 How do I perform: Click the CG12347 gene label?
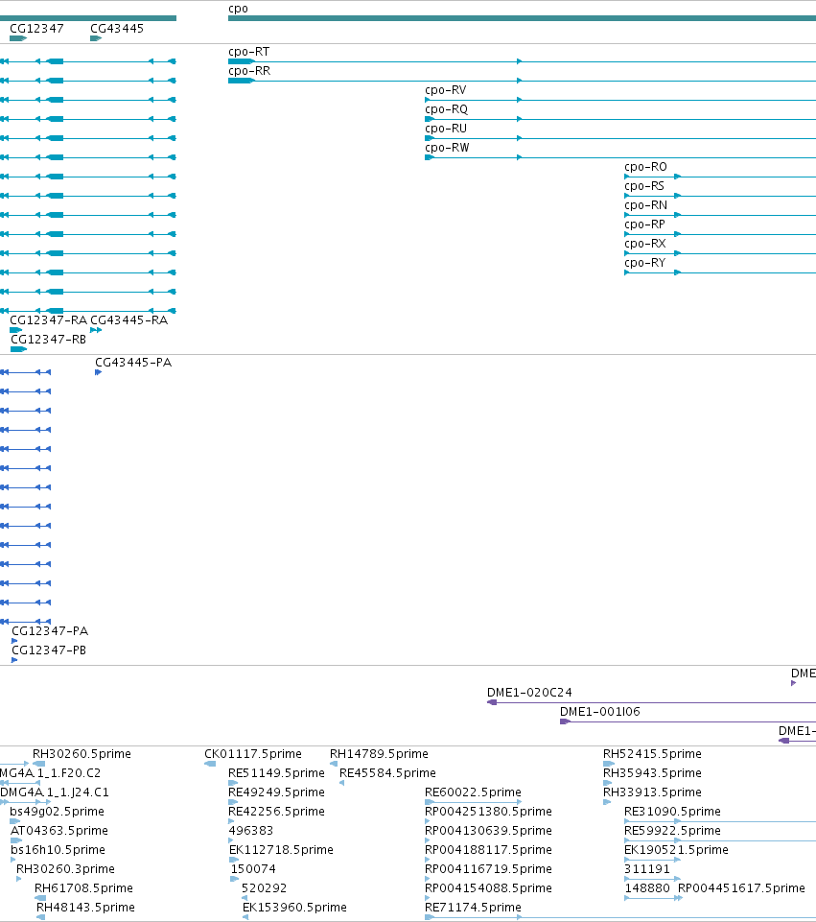tap(36, 28)
